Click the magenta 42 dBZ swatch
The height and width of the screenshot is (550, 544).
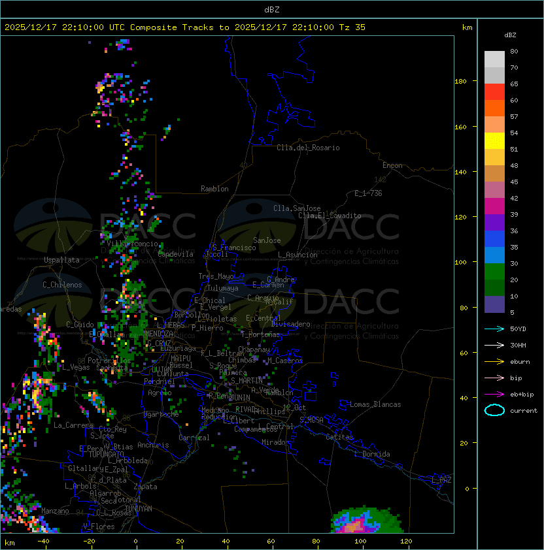[494, 206]
